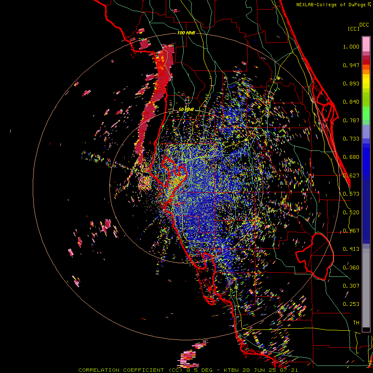Select the 1.000 scale value
This screenshot has height=373, width=373.
click(x=351, y=46)
